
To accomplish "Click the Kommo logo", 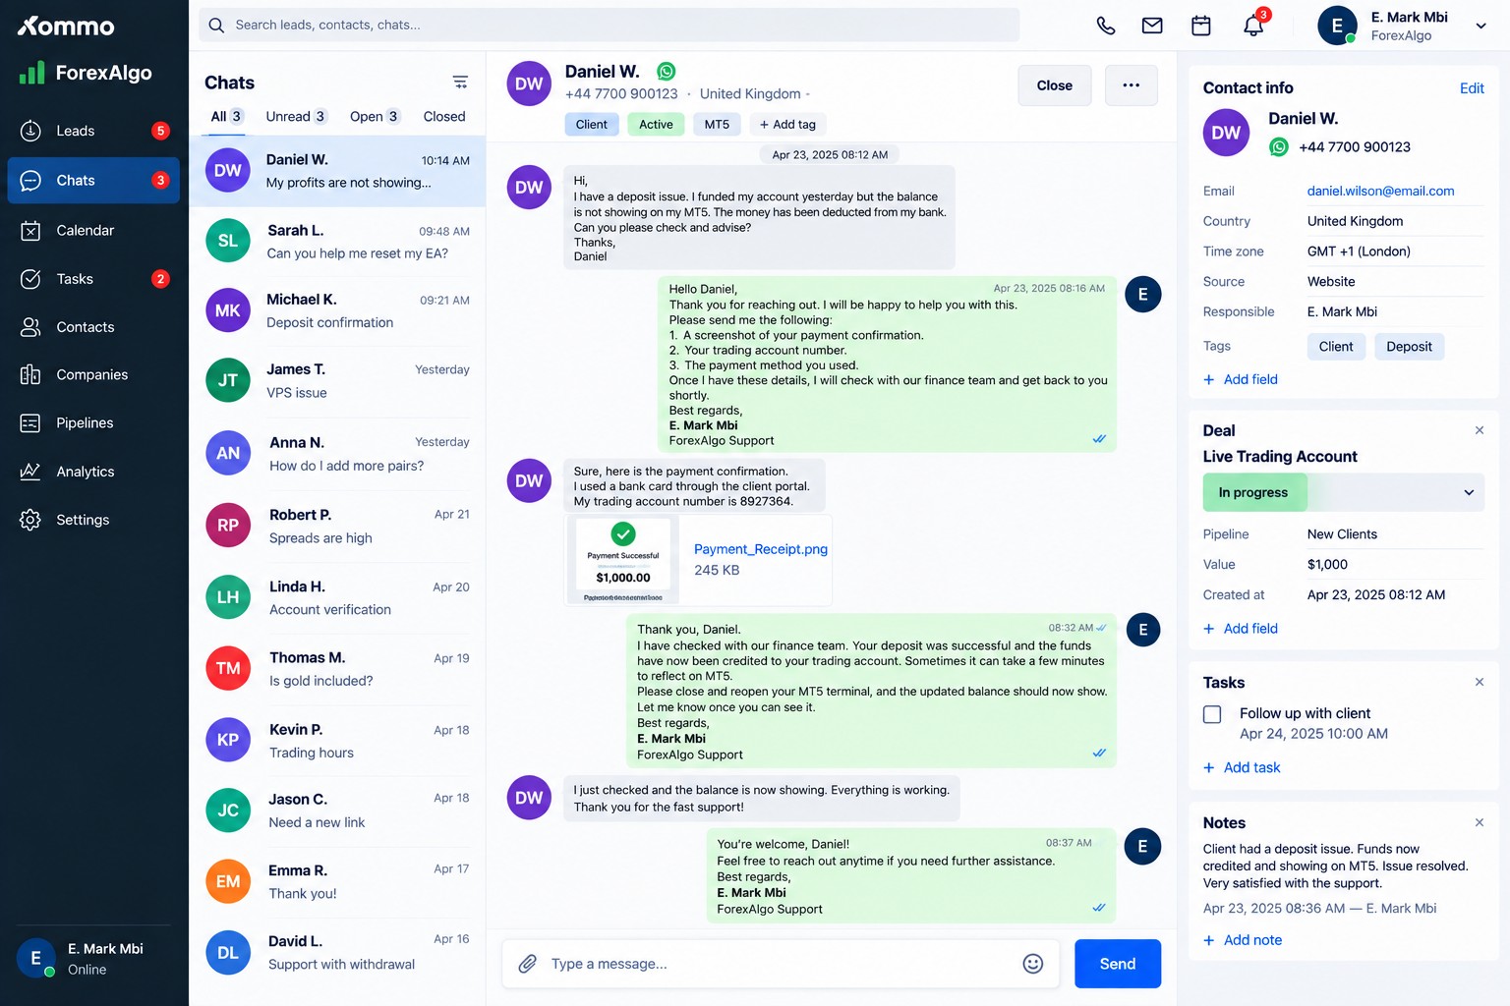I will coord(66,27).
